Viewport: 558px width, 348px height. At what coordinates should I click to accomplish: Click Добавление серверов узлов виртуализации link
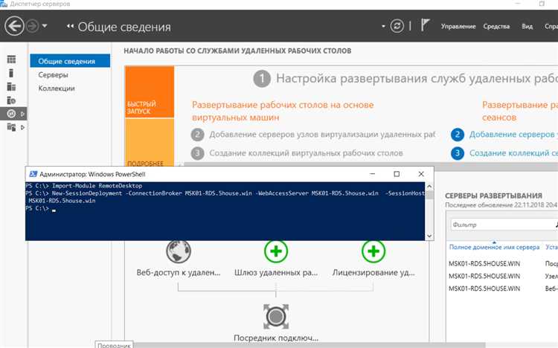tap(321, 135)
